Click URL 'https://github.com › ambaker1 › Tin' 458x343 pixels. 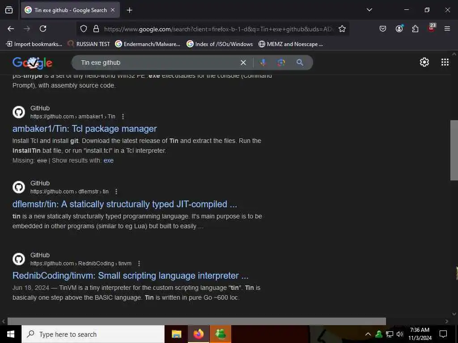tap(73, 117)
